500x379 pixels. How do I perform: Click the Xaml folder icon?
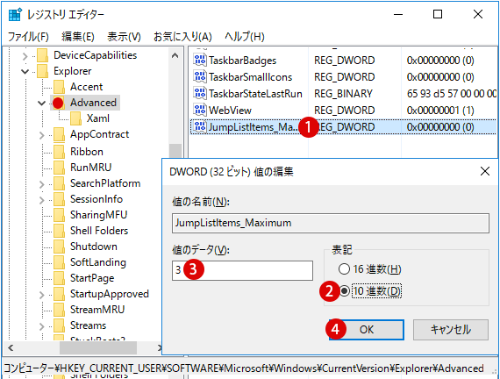click(76, 118)
